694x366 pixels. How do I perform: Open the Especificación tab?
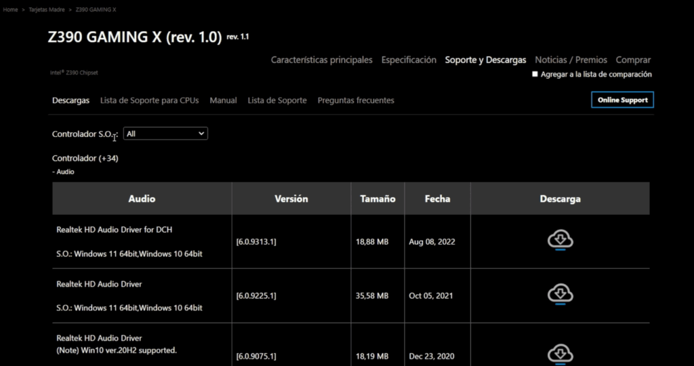click(x=409, y=60)
